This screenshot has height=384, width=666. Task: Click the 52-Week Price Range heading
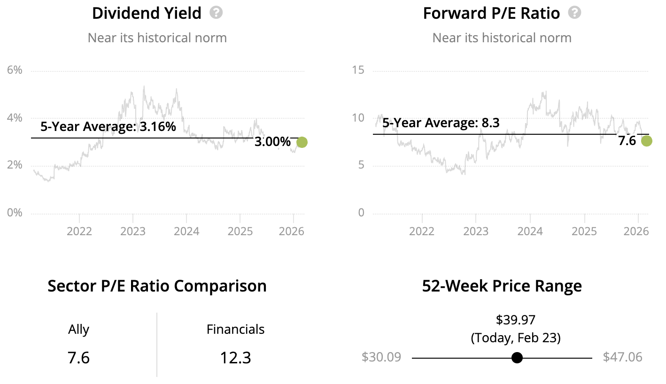click(502, 286)
